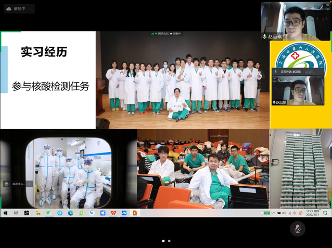Open the Windows Start menu
The height and width of the screenshot is (248, 332).
point(5,213)
